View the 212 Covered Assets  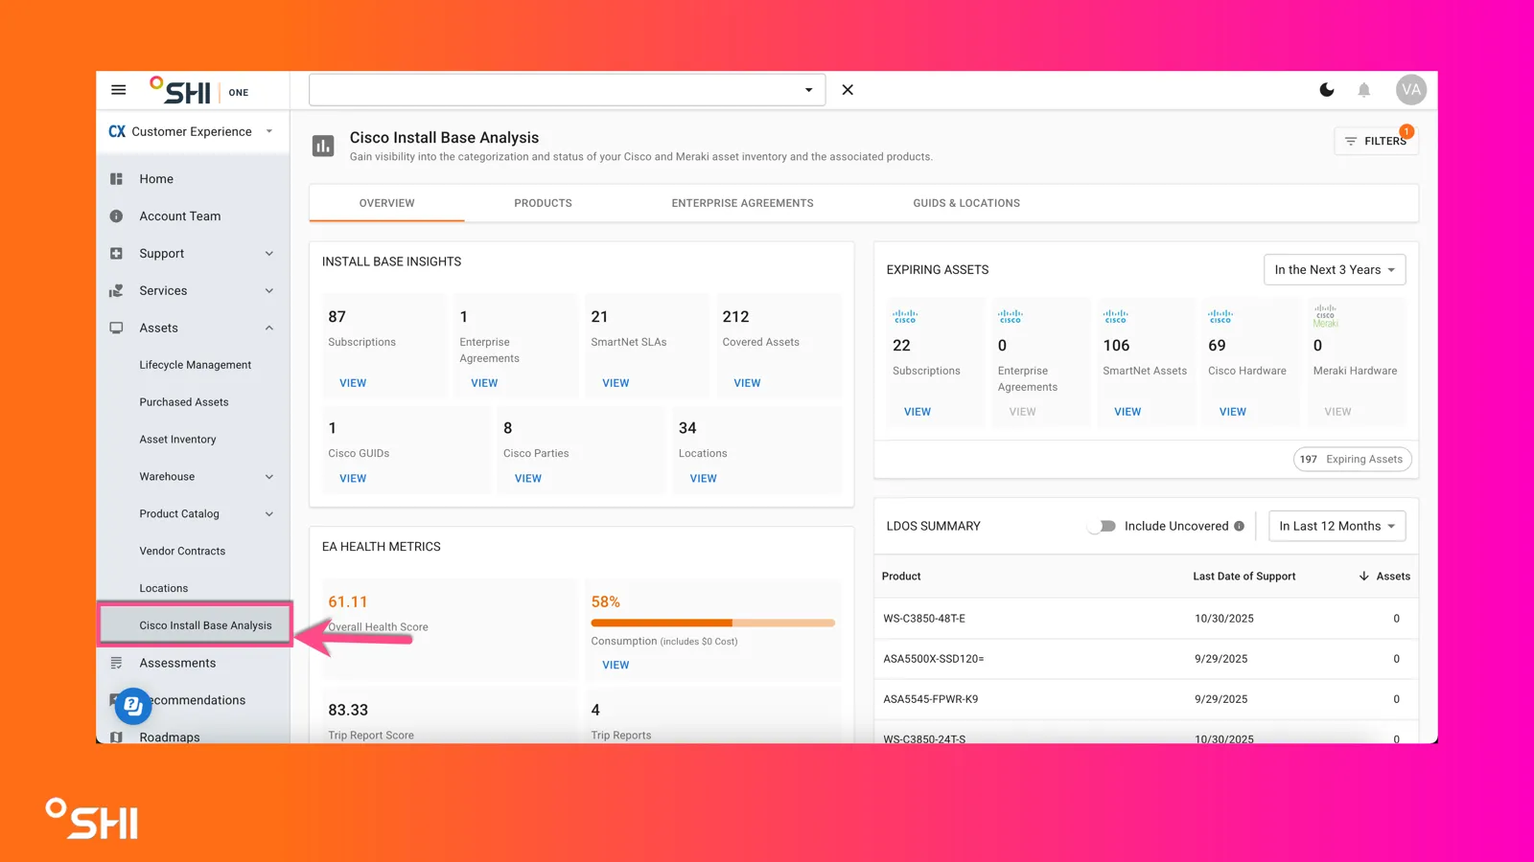click(747, 383)
